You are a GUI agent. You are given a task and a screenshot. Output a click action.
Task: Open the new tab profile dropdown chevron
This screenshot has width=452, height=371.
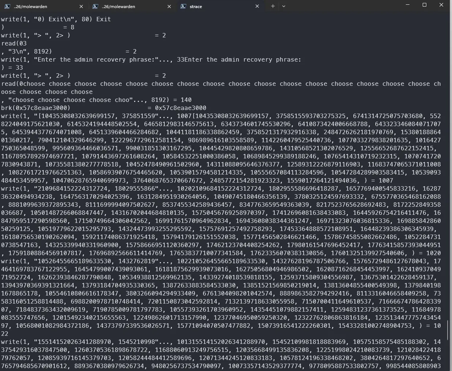(284, 6)
